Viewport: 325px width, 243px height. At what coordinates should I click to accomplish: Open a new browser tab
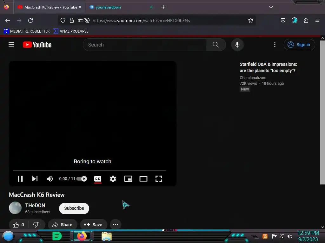coord(163,7)
